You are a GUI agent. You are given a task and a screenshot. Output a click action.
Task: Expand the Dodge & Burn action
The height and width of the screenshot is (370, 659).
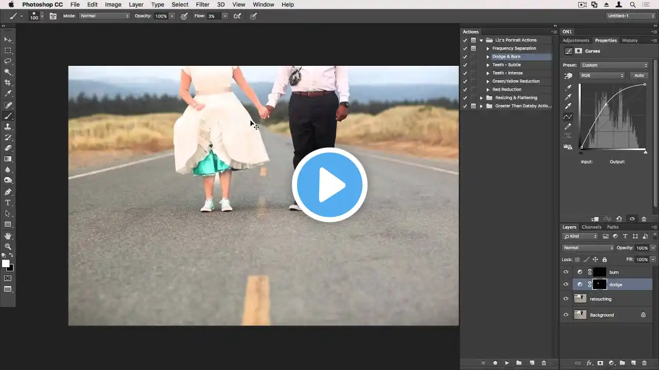[488, 57]
